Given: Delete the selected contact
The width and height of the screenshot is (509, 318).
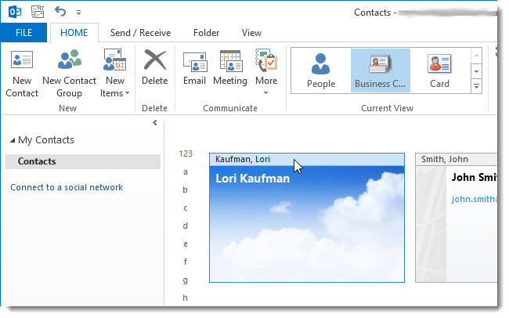Looking at the screenshot, I should [154, 67].
